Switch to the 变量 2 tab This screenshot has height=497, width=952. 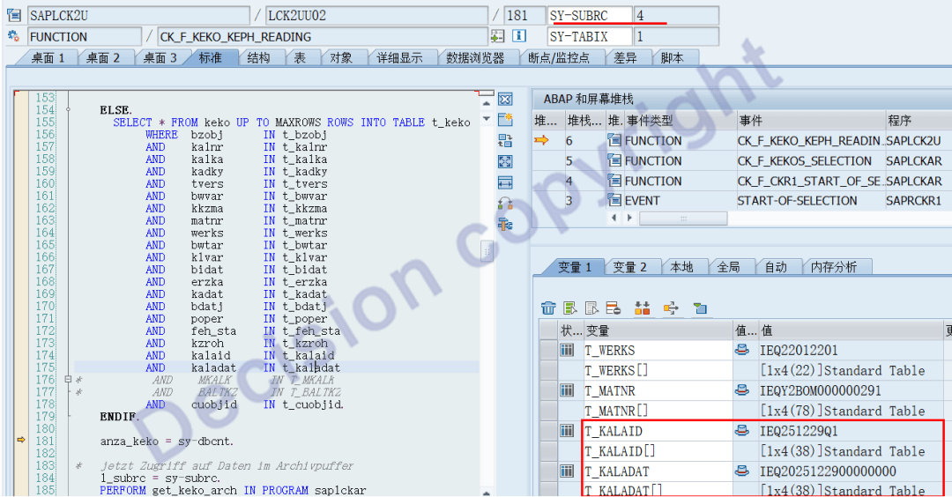(629, 267)
